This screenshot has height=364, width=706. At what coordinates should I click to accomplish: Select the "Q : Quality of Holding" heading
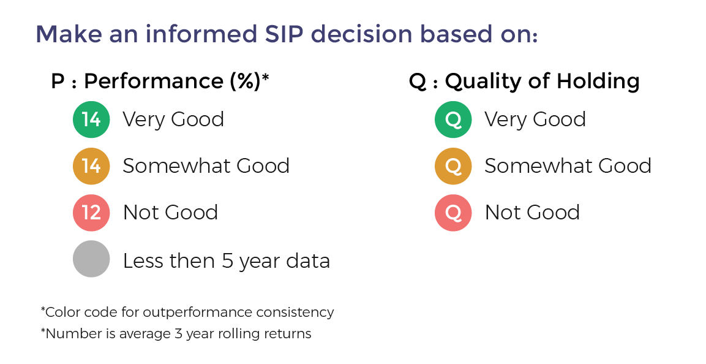click(524, 82)
